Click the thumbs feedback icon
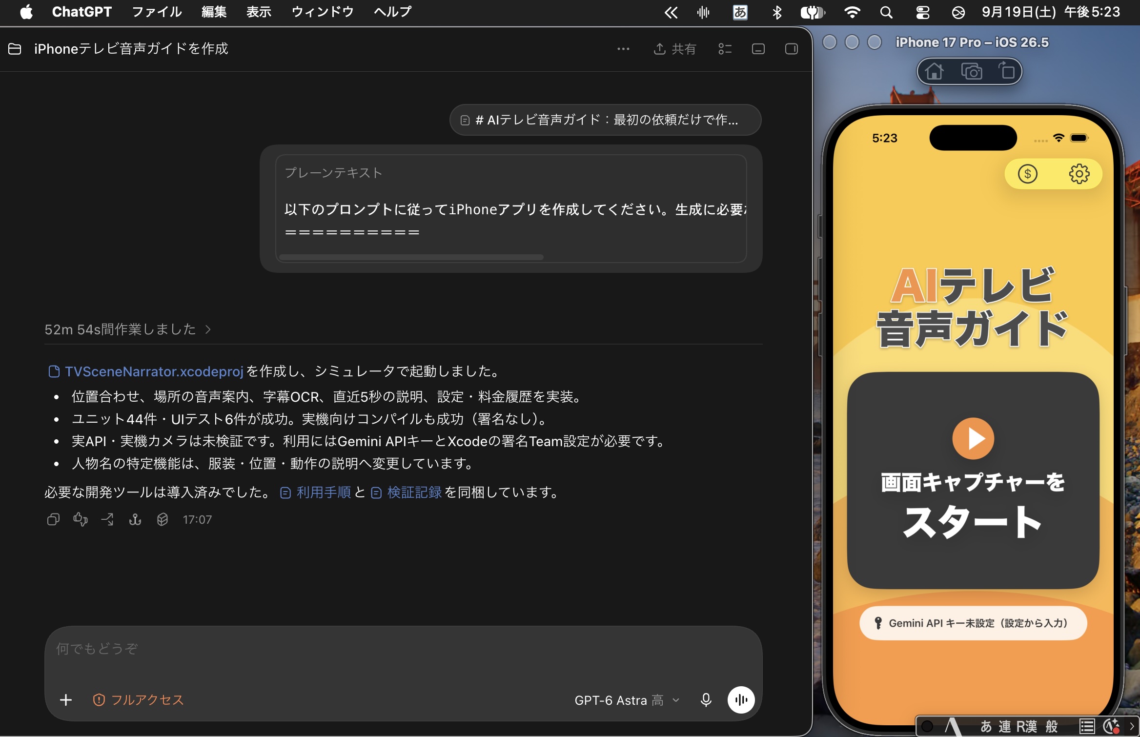Image resolution: width=1140 pixels, height=737 pixels. pos(81,519)
